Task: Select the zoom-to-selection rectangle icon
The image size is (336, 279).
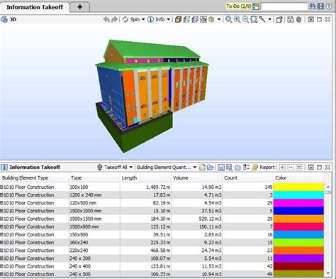Action: (x=254, y=19)
